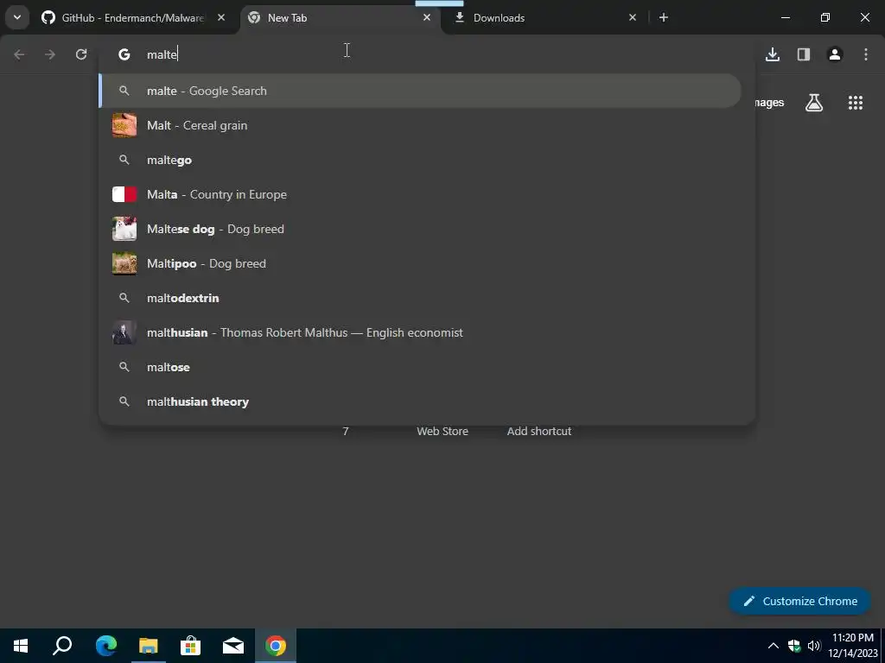Open the Mail app from taskbar
Viewport: 885px width, 663px height.
tap(233, 646)
